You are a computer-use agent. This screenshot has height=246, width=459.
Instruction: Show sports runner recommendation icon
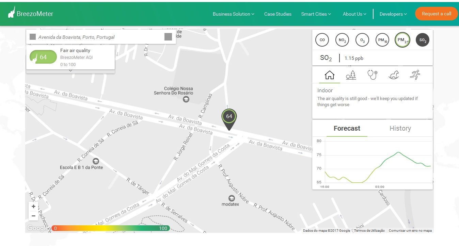pyautogui.click(x=415, y=75)
